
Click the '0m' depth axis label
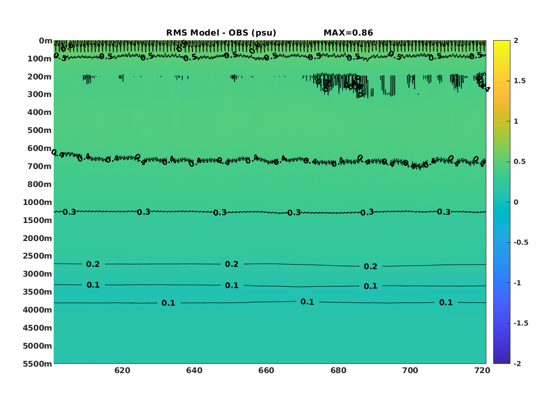(45, 41)
